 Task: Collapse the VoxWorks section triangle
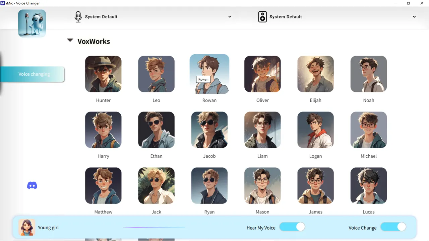[70, 41]
